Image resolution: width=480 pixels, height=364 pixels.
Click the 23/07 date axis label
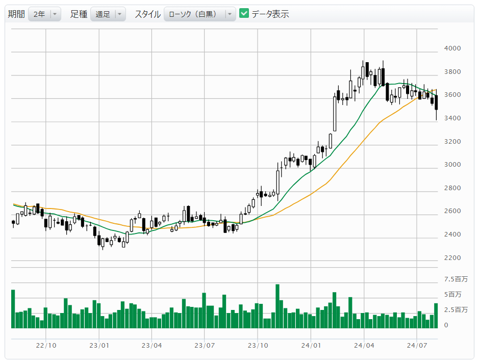coord(205,345)
